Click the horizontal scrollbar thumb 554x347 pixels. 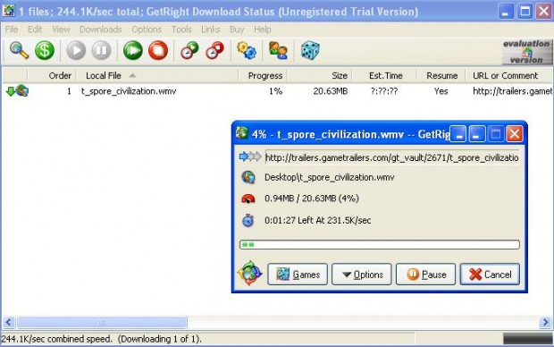[102, 322]
